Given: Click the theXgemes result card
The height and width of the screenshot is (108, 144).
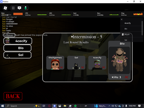Looking at the screenshot, I should [x=55, y=62].
